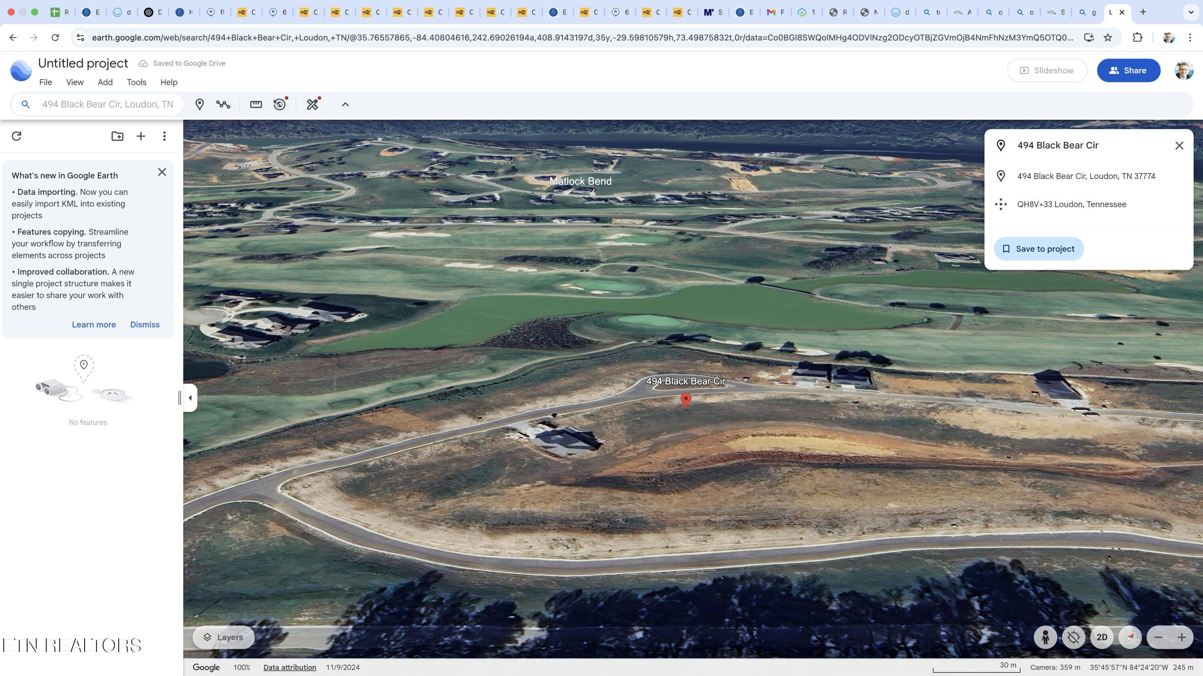Open the Historical imagery clock icon

tap(280, 104)
